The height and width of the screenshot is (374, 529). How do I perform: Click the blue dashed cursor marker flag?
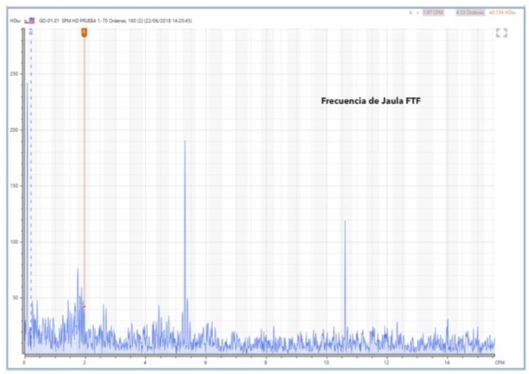tap(30, 32)
